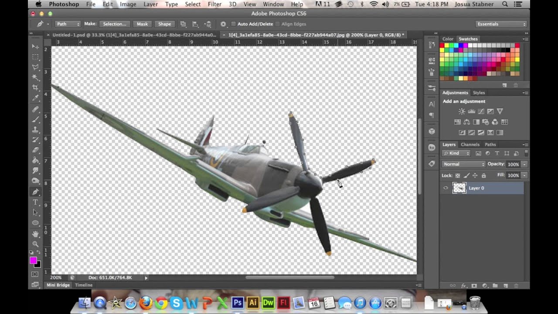Select the Zoom tool
The height and width of the screenshot is (314, 558).
(x=35, y=244)
